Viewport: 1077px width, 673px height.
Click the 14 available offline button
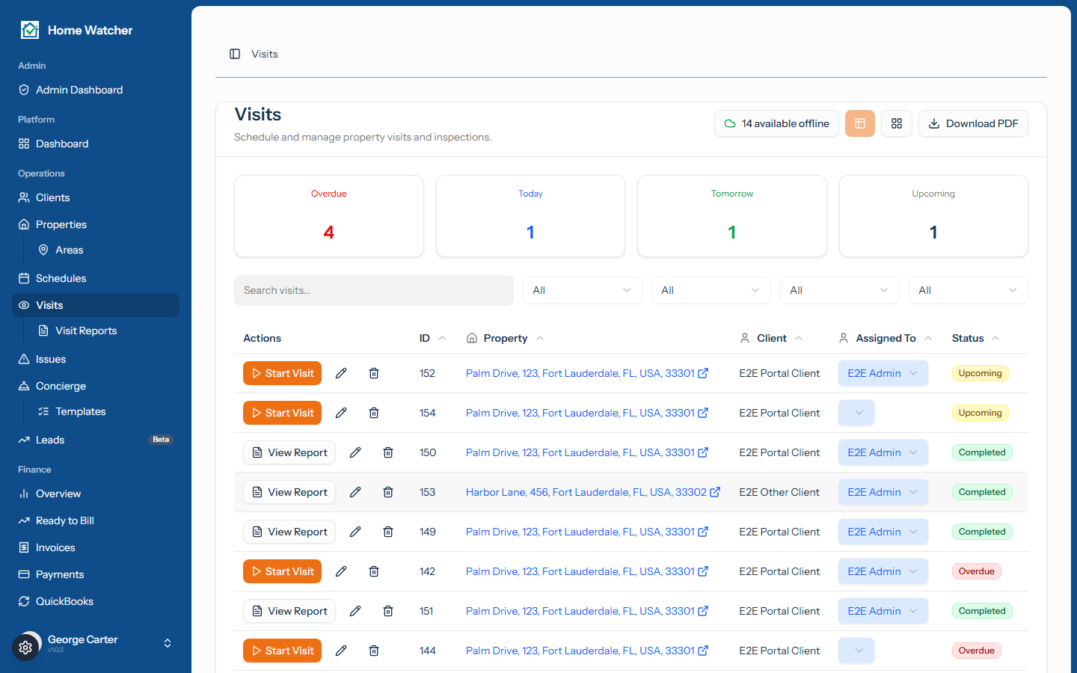point(776,123)
